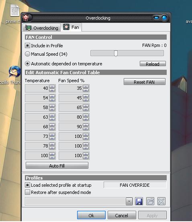Click the Apply button
The width and height of the screenshot is (192, 222).
click(x=152, y=215)
